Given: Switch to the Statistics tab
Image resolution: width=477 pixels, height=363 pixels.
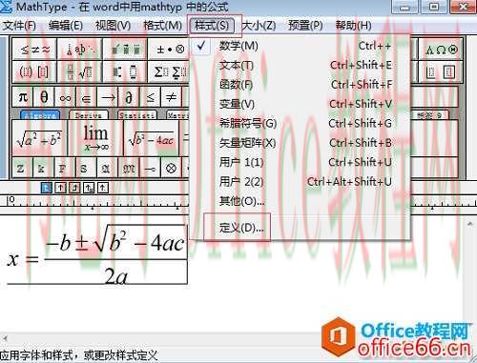Looking at the screenshot, I should tap(137, 115).
